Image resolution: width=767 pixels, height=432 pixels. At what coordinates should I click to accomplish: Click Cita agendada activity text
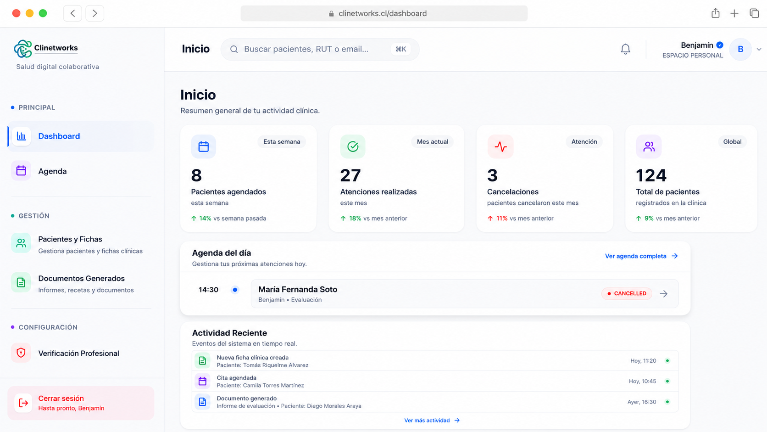click(236, 378)
